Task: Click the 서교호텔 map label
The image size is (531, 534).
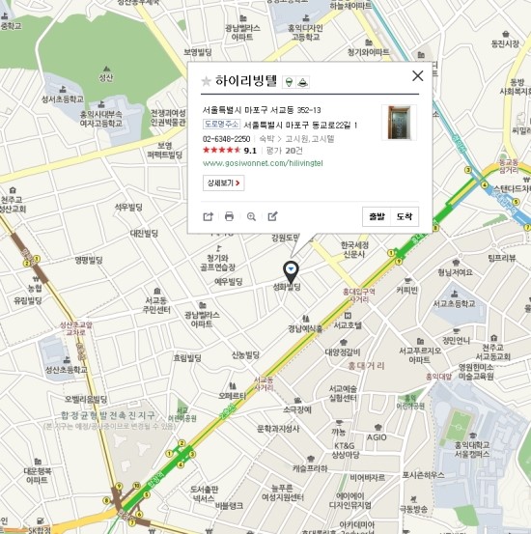Action: (348, 325)
